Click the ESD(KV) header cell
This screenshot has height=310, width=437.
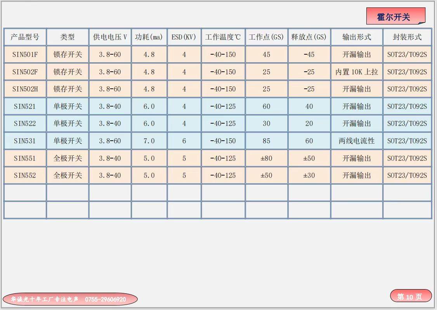pos(184,37)
